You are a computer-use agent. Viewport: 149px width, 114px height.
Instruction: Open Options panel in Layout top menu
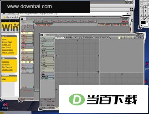click(84, 22)
